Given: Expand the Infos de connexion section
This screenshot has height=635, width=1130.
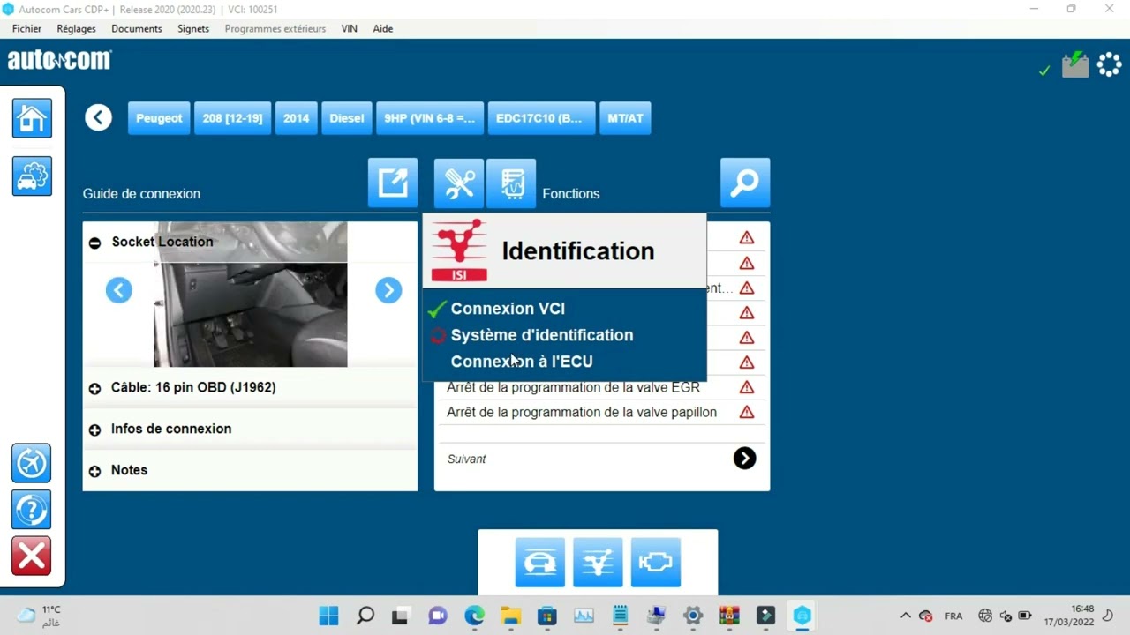Looking at the screenshot, I should point(94,430).
